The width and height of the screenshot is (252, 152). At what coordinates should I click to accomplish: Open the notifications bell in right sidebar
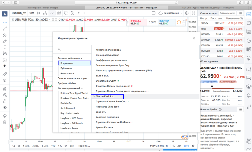249,96
